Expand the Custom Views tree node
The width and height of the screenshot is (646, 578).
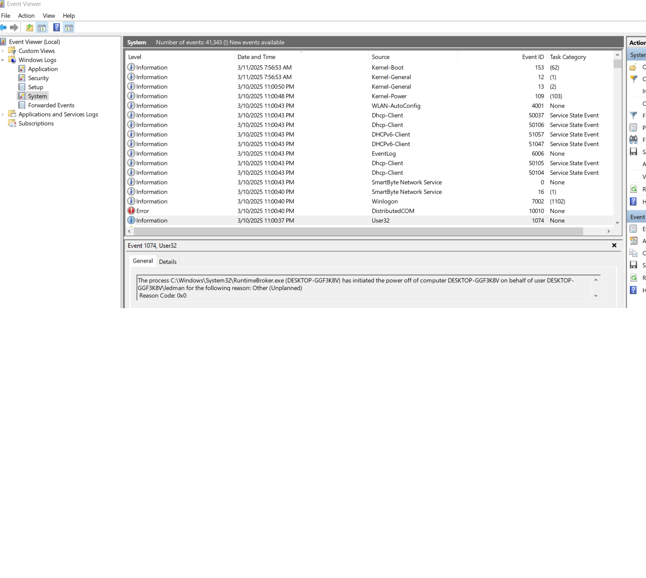tap(3, 51)
